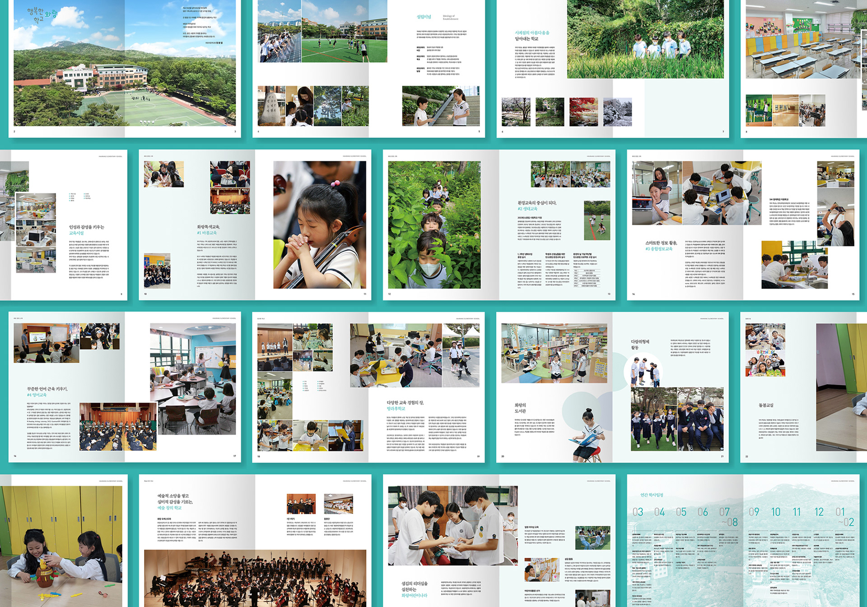Click the girl praying with cello photo
This screenshot has height=607, width=867.
coord(319,224)
